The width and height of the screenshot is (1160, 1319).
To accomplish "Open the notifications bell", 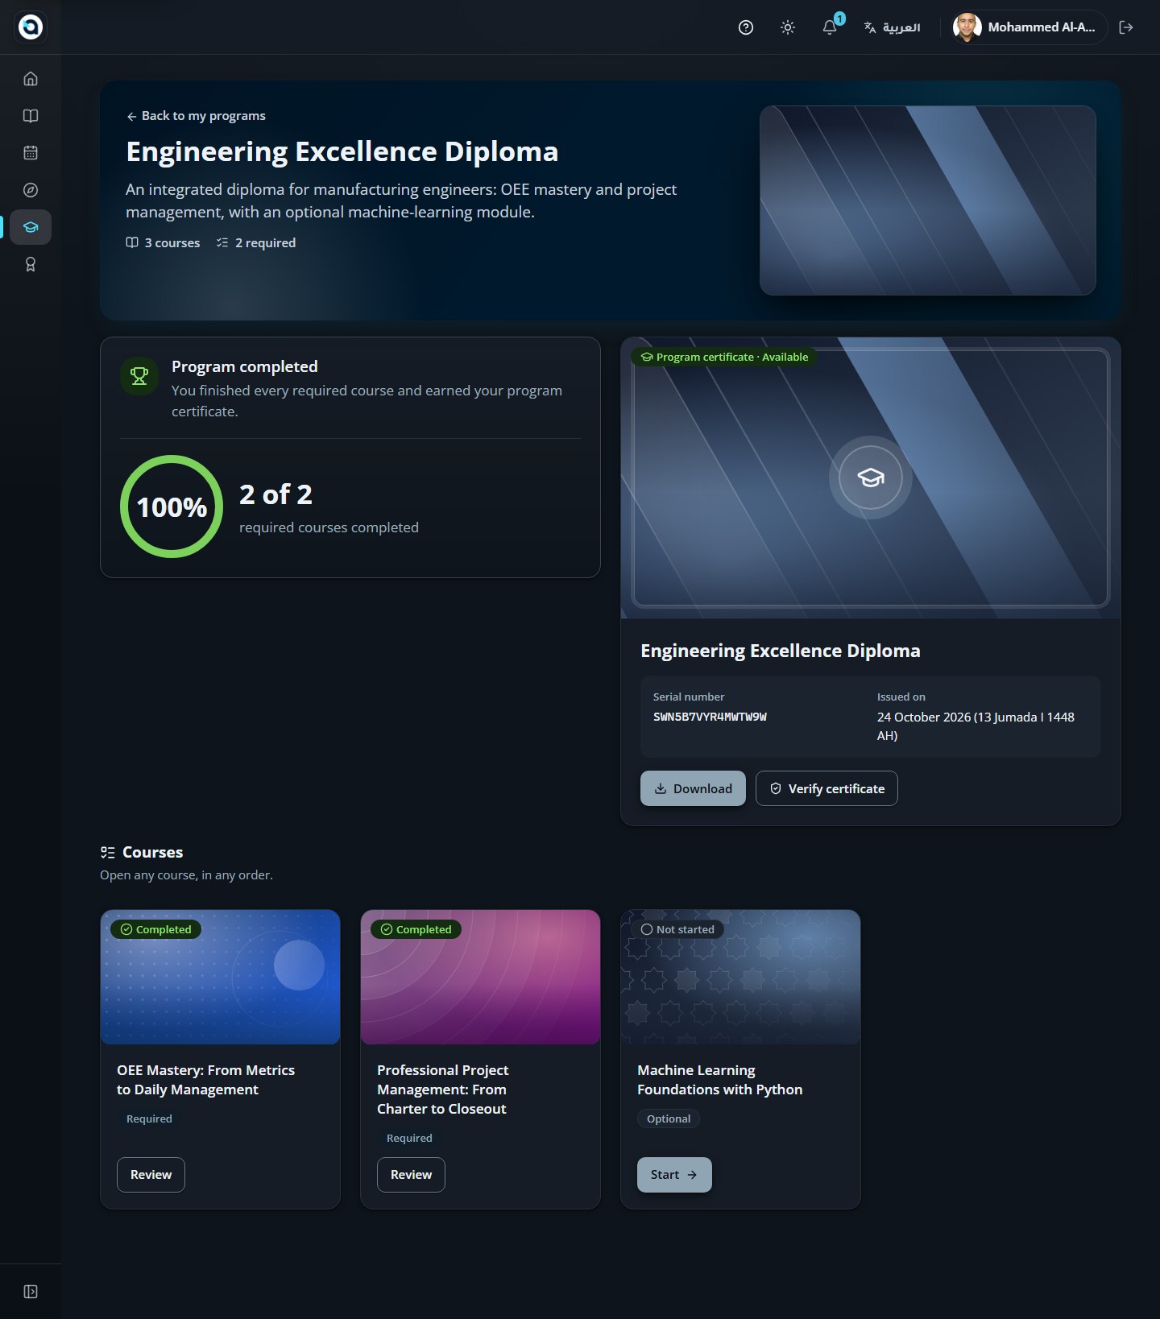I will pos(830,27).
